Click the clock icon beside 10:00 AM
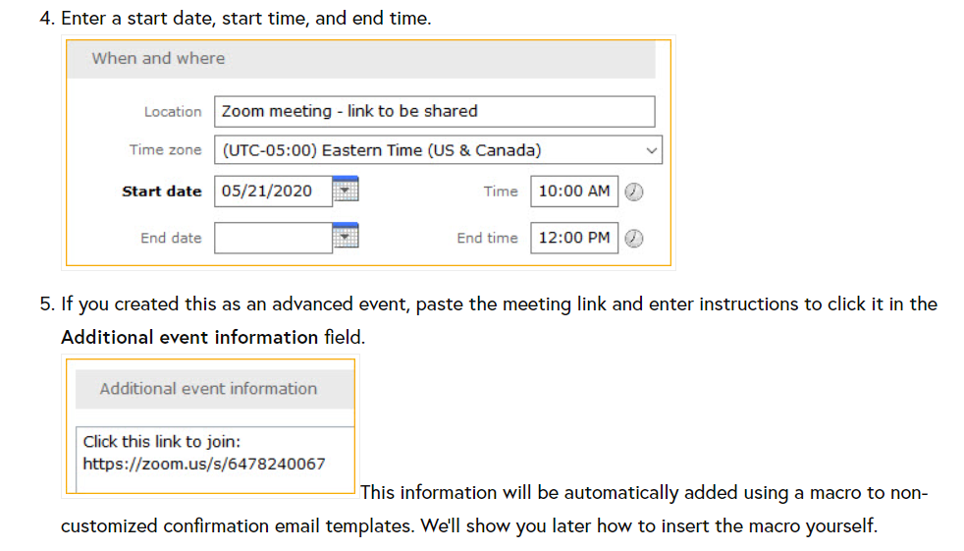 tap(634, 192)
